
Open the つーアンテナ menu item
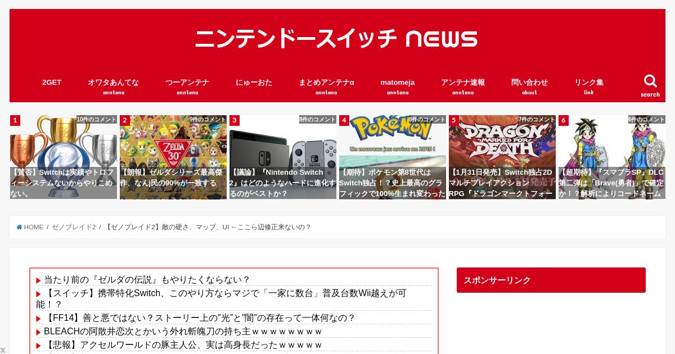pyautogui.click(x=187, y=85)
